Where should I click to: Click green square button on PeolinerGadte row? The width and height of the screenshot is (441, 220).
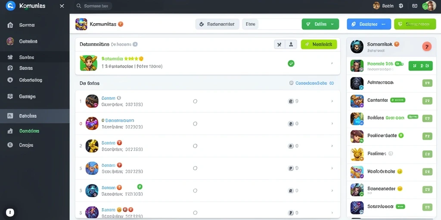(427, 136)
